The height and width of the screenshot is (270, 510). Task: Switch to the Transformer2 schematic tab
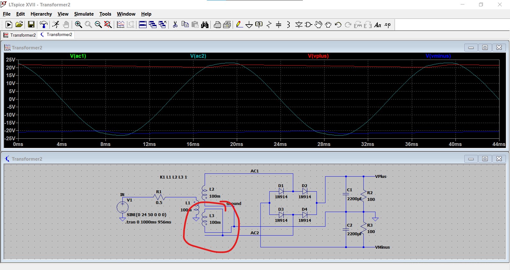point(56,34)
